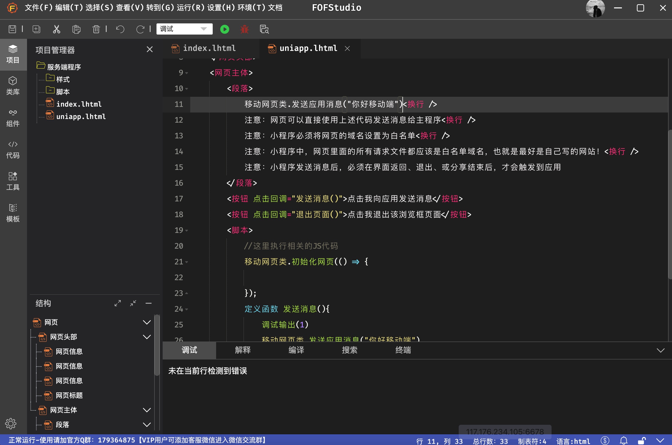
Task: Open the 类库 sidebar panel
Action: click(x=13, y=86)
